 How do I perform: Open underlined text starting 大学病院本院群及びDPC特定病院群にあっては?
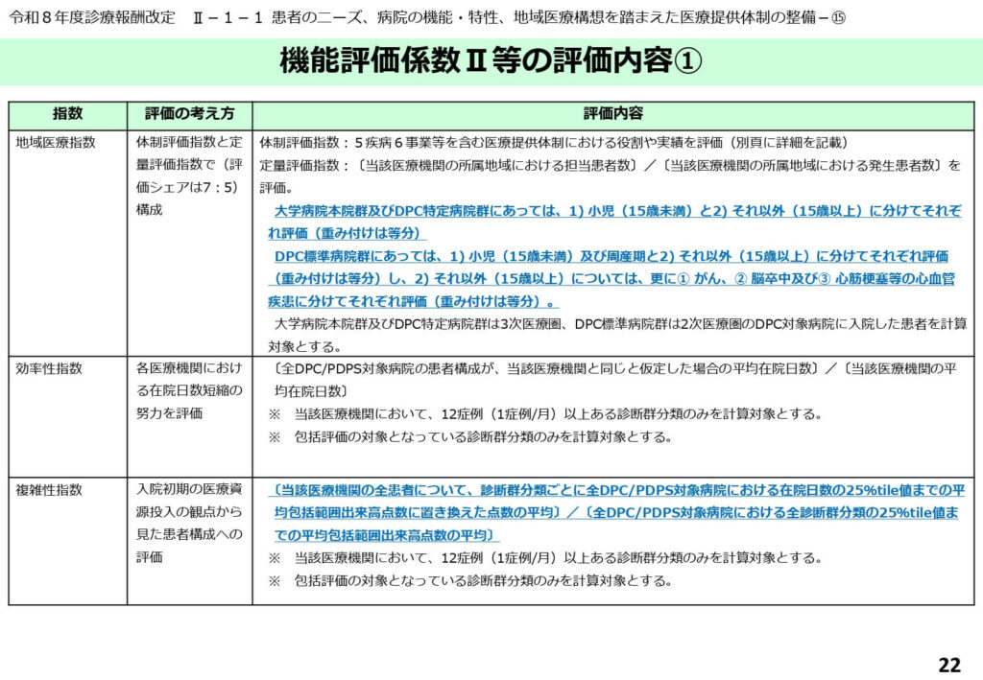click(614, 212)
